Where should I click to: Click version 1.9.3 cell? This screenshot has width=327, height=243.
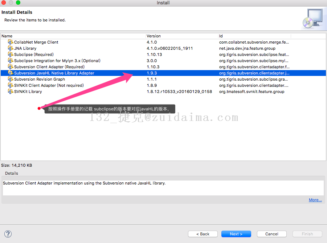click(x=152, y=73)
